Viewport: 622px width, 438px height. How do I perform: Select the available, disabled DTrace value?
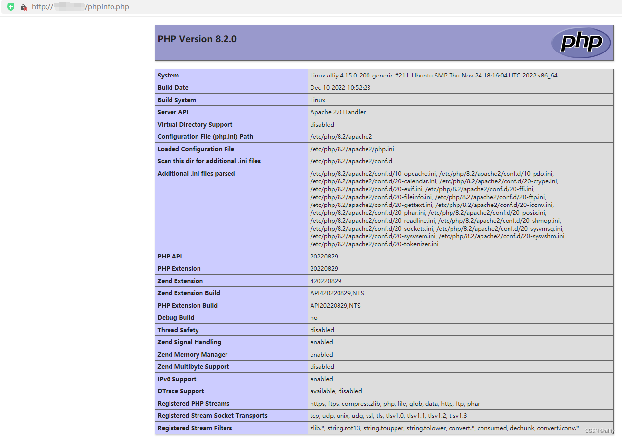pos(336,391)
